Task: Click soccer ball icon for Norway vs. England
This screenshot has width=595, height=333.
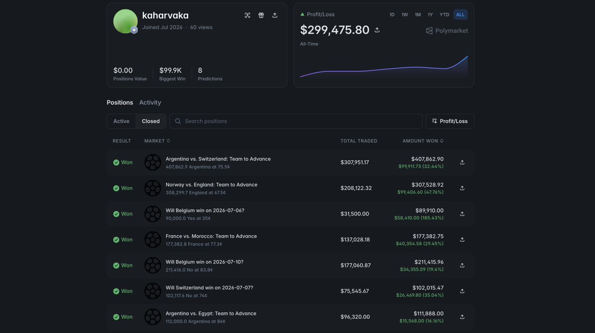Action: point(152,188)
